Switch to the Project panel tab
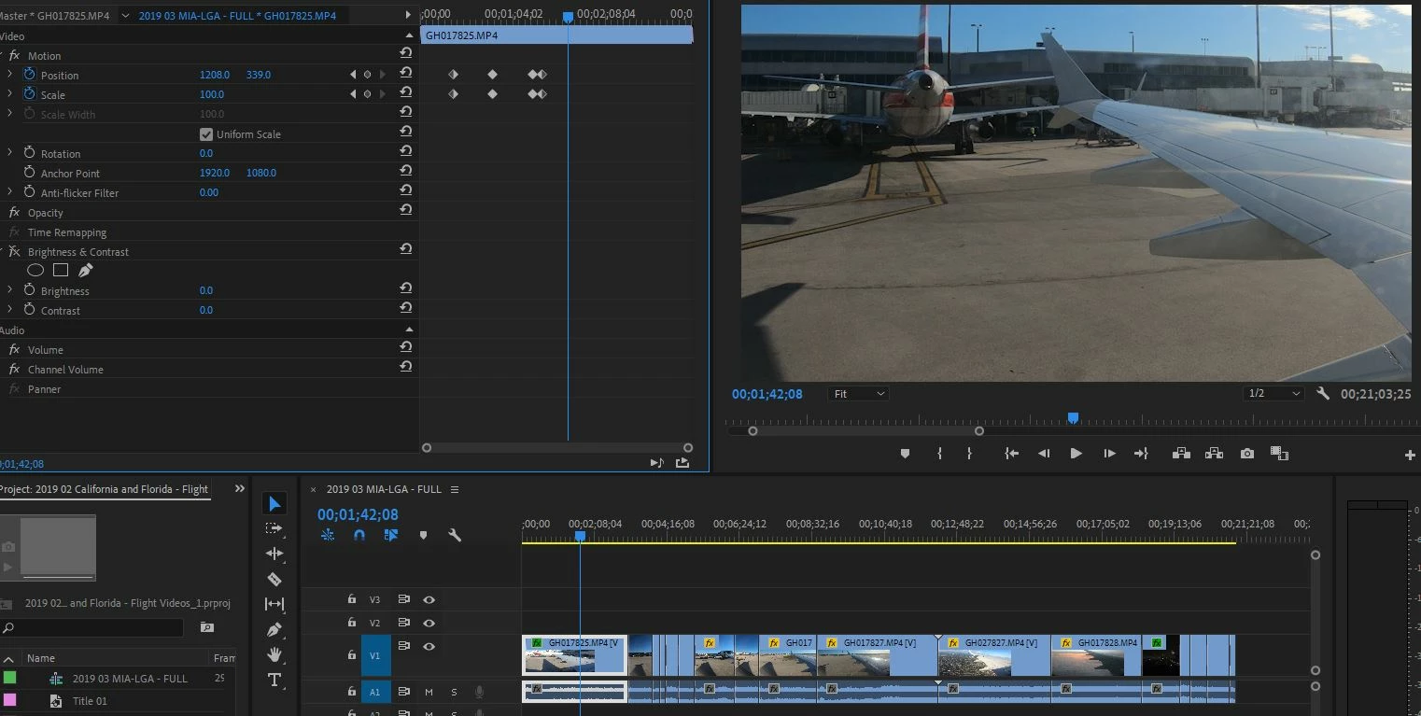Image resolution: width=1421 pixels, height=716 pixels. point(105,489)
